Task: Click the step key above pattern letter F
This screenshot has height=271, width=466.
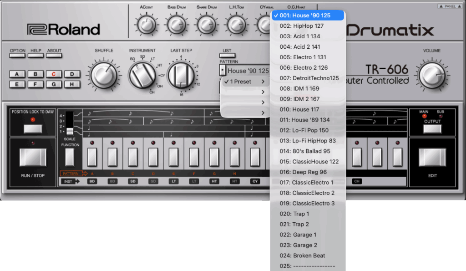Action: (x=194, y=157)
